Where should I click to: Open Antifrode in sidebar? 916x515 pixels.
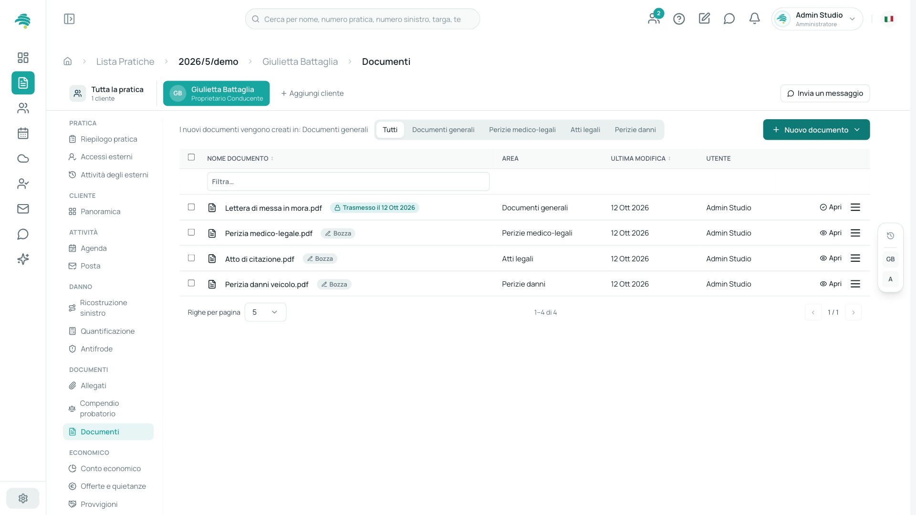108,349
